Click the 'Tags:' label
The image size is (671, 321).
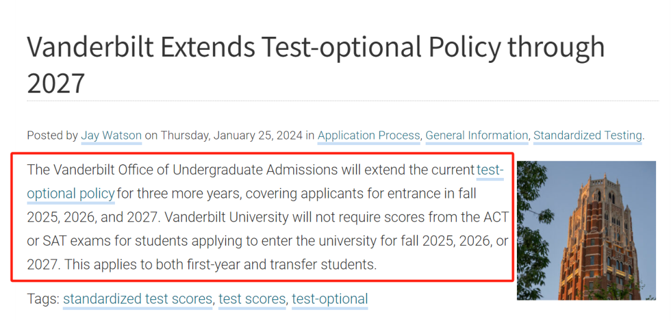click(43, 299)
